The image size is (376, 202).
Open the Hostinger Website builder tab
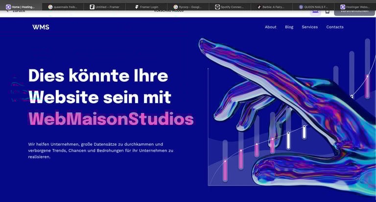tap(356, 7)
